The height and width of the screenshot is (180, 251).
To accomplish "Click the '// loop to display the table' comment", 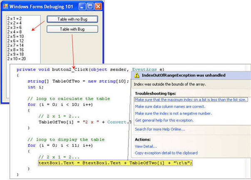I will coord(66,140).
